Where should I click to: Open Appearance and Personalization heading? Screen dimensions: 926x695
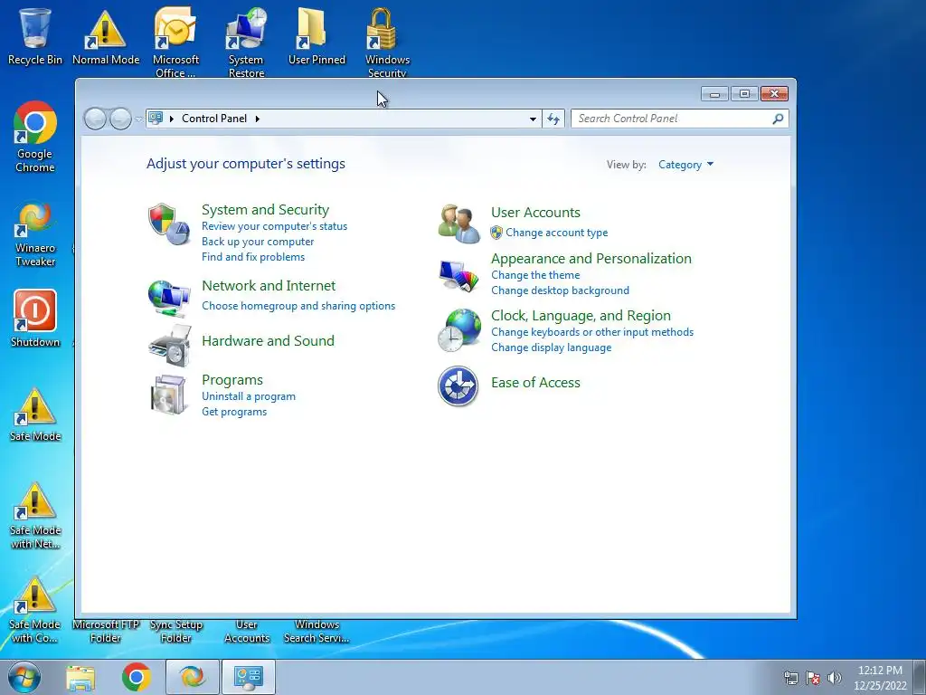click(591, 259)
